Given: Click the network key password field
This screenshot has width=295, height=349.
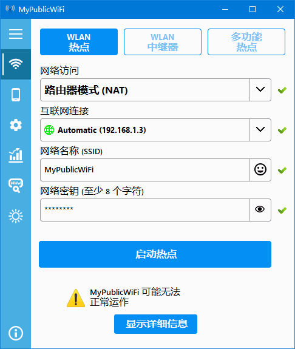Looking at the screenshot, I should (x=145, y=210).
